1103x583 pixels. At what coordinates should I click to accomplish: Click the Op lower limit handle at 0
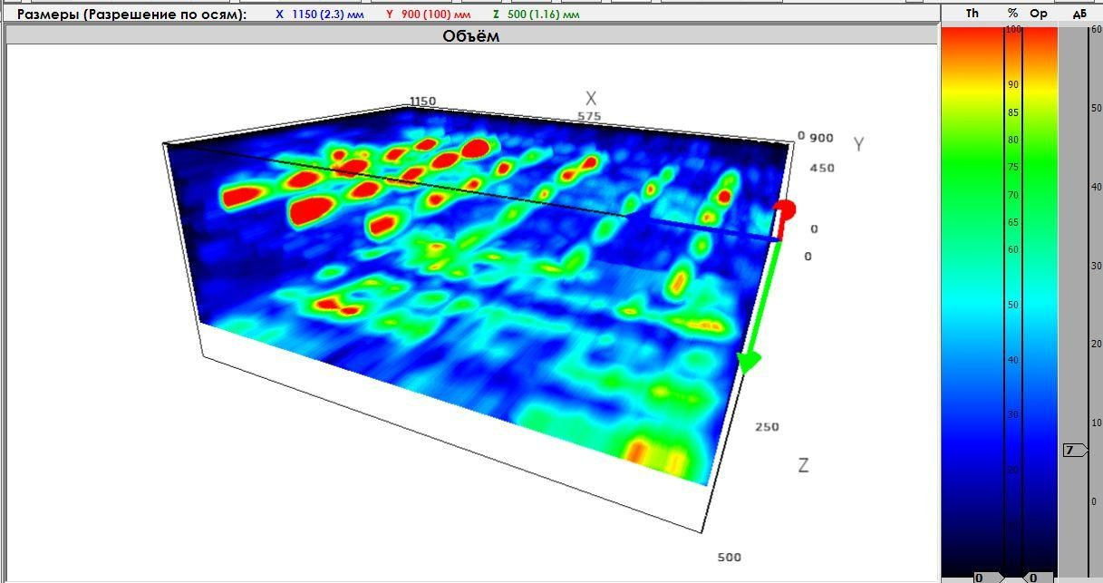[x=1032, y=577]
